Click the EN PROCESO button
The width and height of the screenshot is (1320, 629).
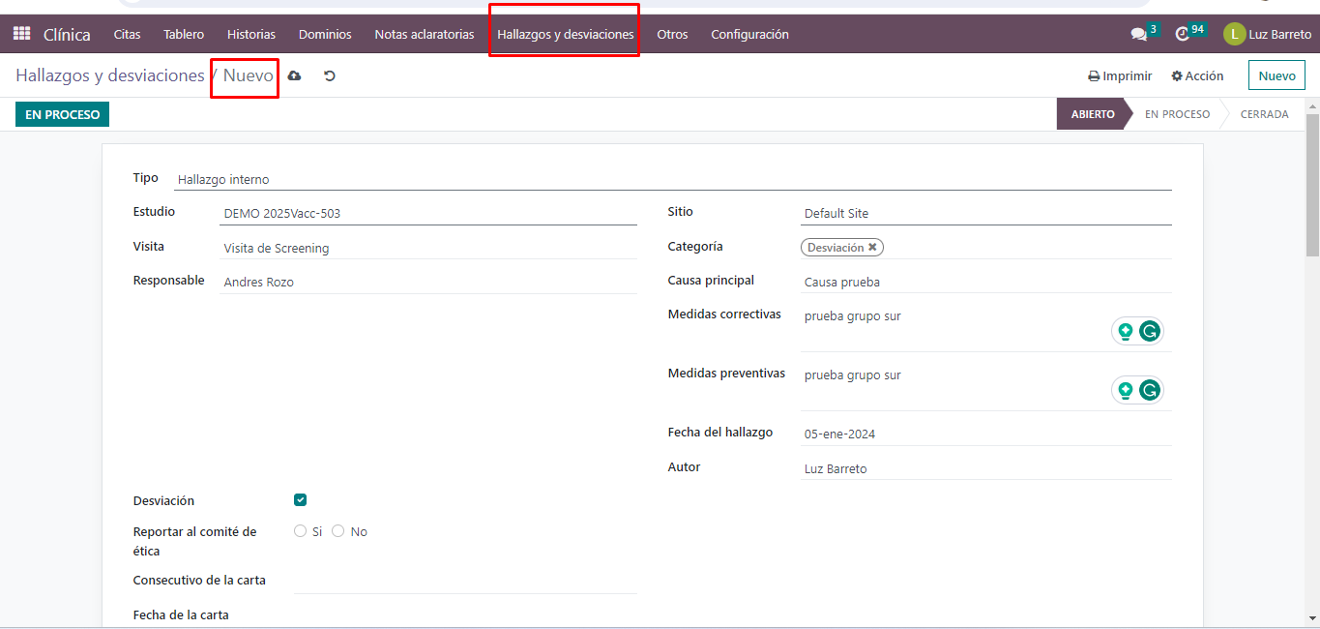(63, 114)
